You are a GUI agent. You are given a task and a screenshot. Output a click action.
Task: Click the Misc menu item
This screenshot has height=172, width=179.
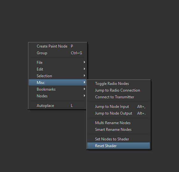coord(57,82)
